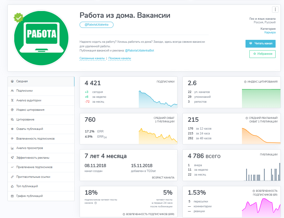Click the 2.6 citation index value

[x=192, y=83]
